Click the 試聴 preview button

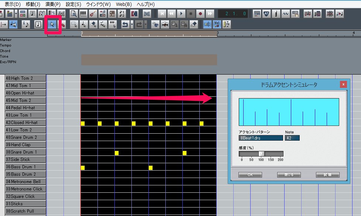tap(327, 175)
